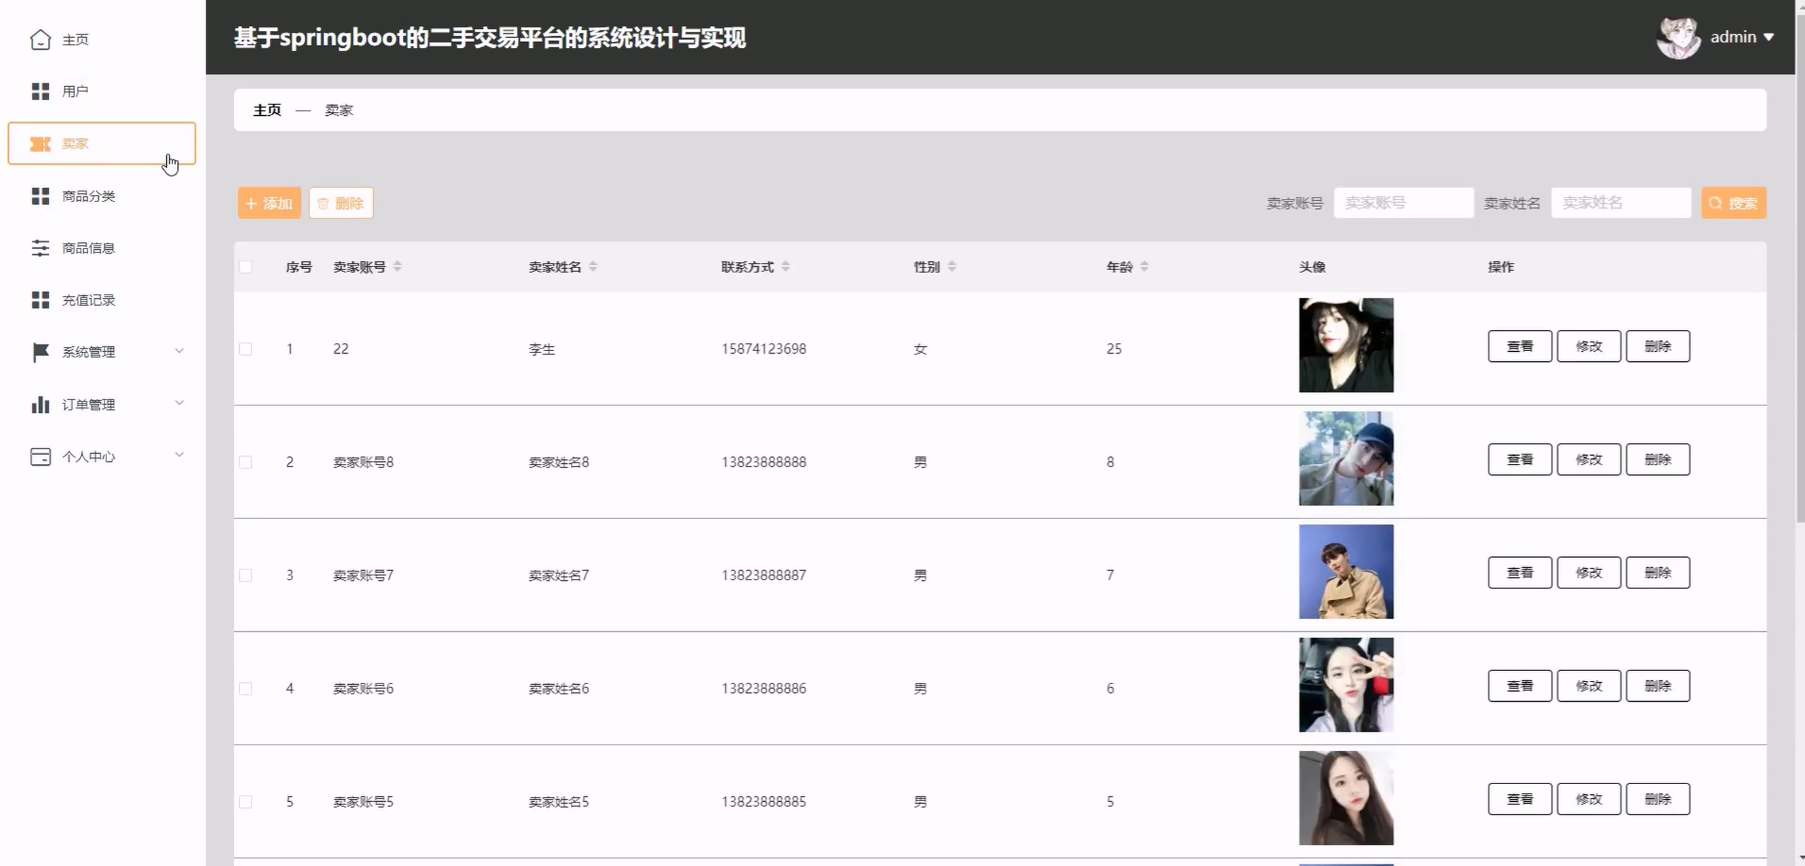Viewport: 1805px width, 866px height.
Task: Open the admin dropdown arrow
Action: click(x=1768, y=37)
